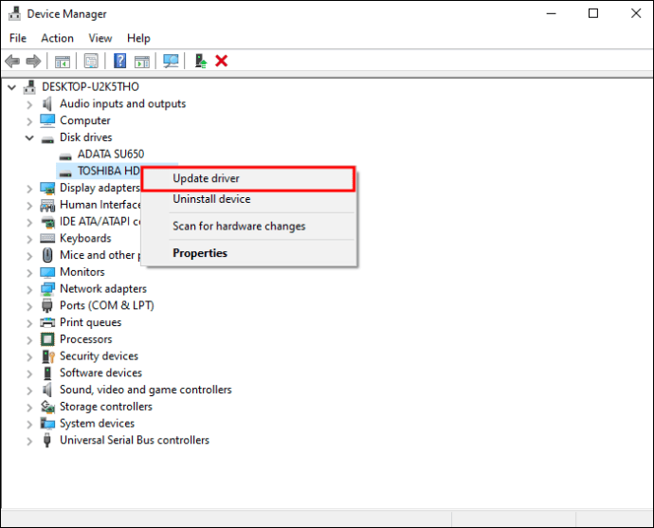Click the red X Uninstall device icon

[x=221, y=62]
